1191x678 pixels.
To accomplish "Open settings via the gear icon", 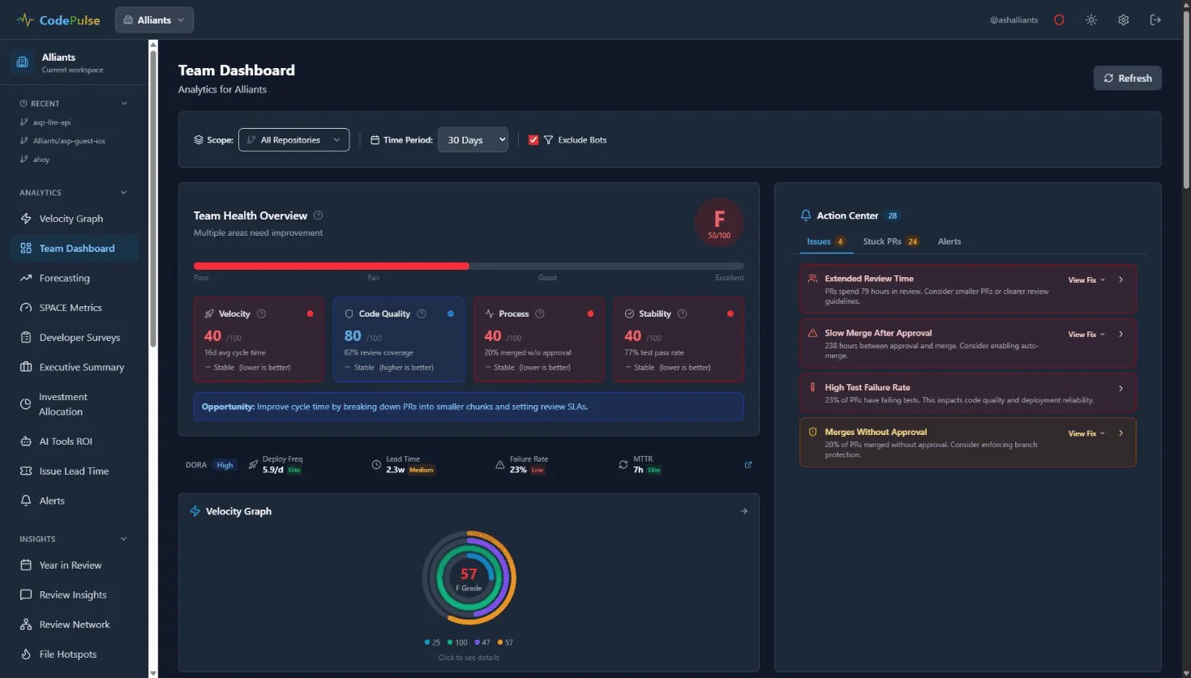I will point(1123,19).
